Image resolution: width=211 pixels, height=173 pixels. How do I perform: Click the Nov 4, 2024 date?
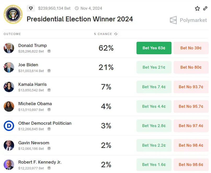[x=91, y=8]
